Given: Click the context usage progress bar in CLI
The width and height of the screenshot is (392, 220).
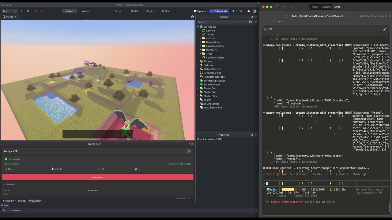Looking at the screenshot, I should [289, 190].
